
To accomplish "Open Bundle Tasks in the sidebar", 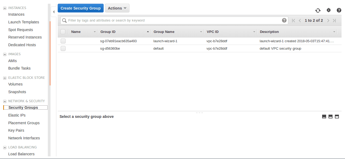I will pos(19,68).
